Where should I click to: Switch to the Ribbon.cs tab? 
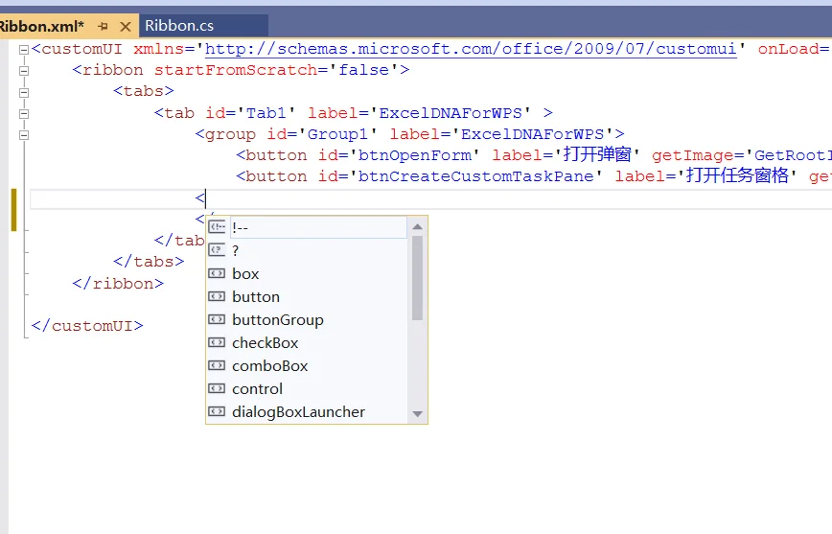tap(179, 26)
